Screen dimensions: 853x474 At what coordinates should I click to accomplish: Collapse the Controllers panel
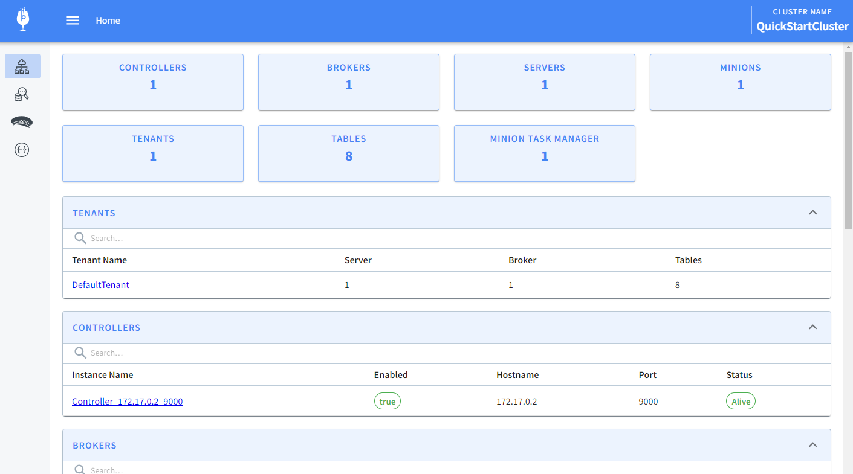click(x=812, y=327)
